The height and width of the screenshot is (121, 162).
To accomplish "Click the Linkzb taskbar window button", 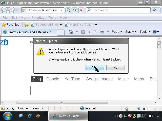I will tap(68, 116).
